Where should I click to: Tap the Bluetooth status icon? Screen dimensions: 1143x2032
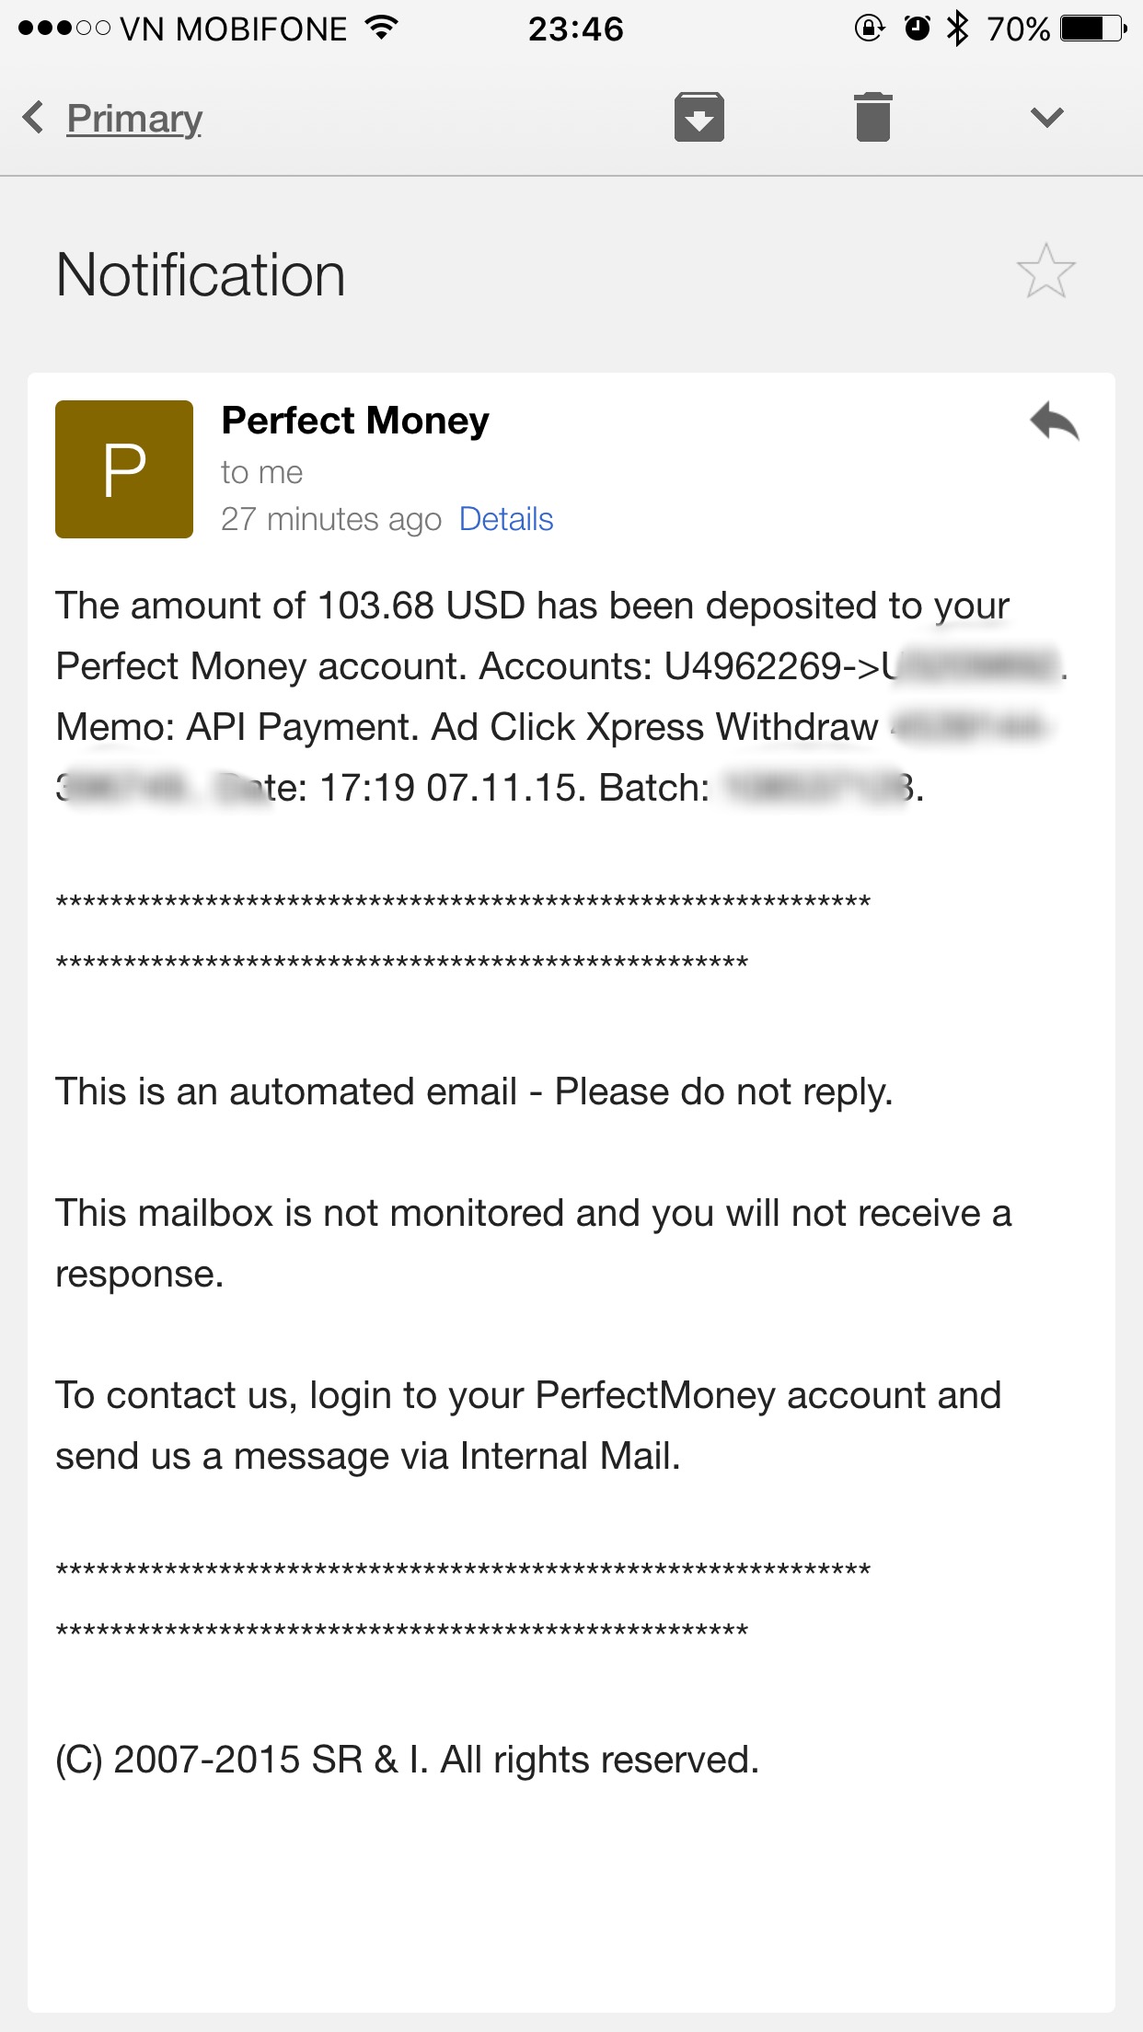(x=957, y=29)
